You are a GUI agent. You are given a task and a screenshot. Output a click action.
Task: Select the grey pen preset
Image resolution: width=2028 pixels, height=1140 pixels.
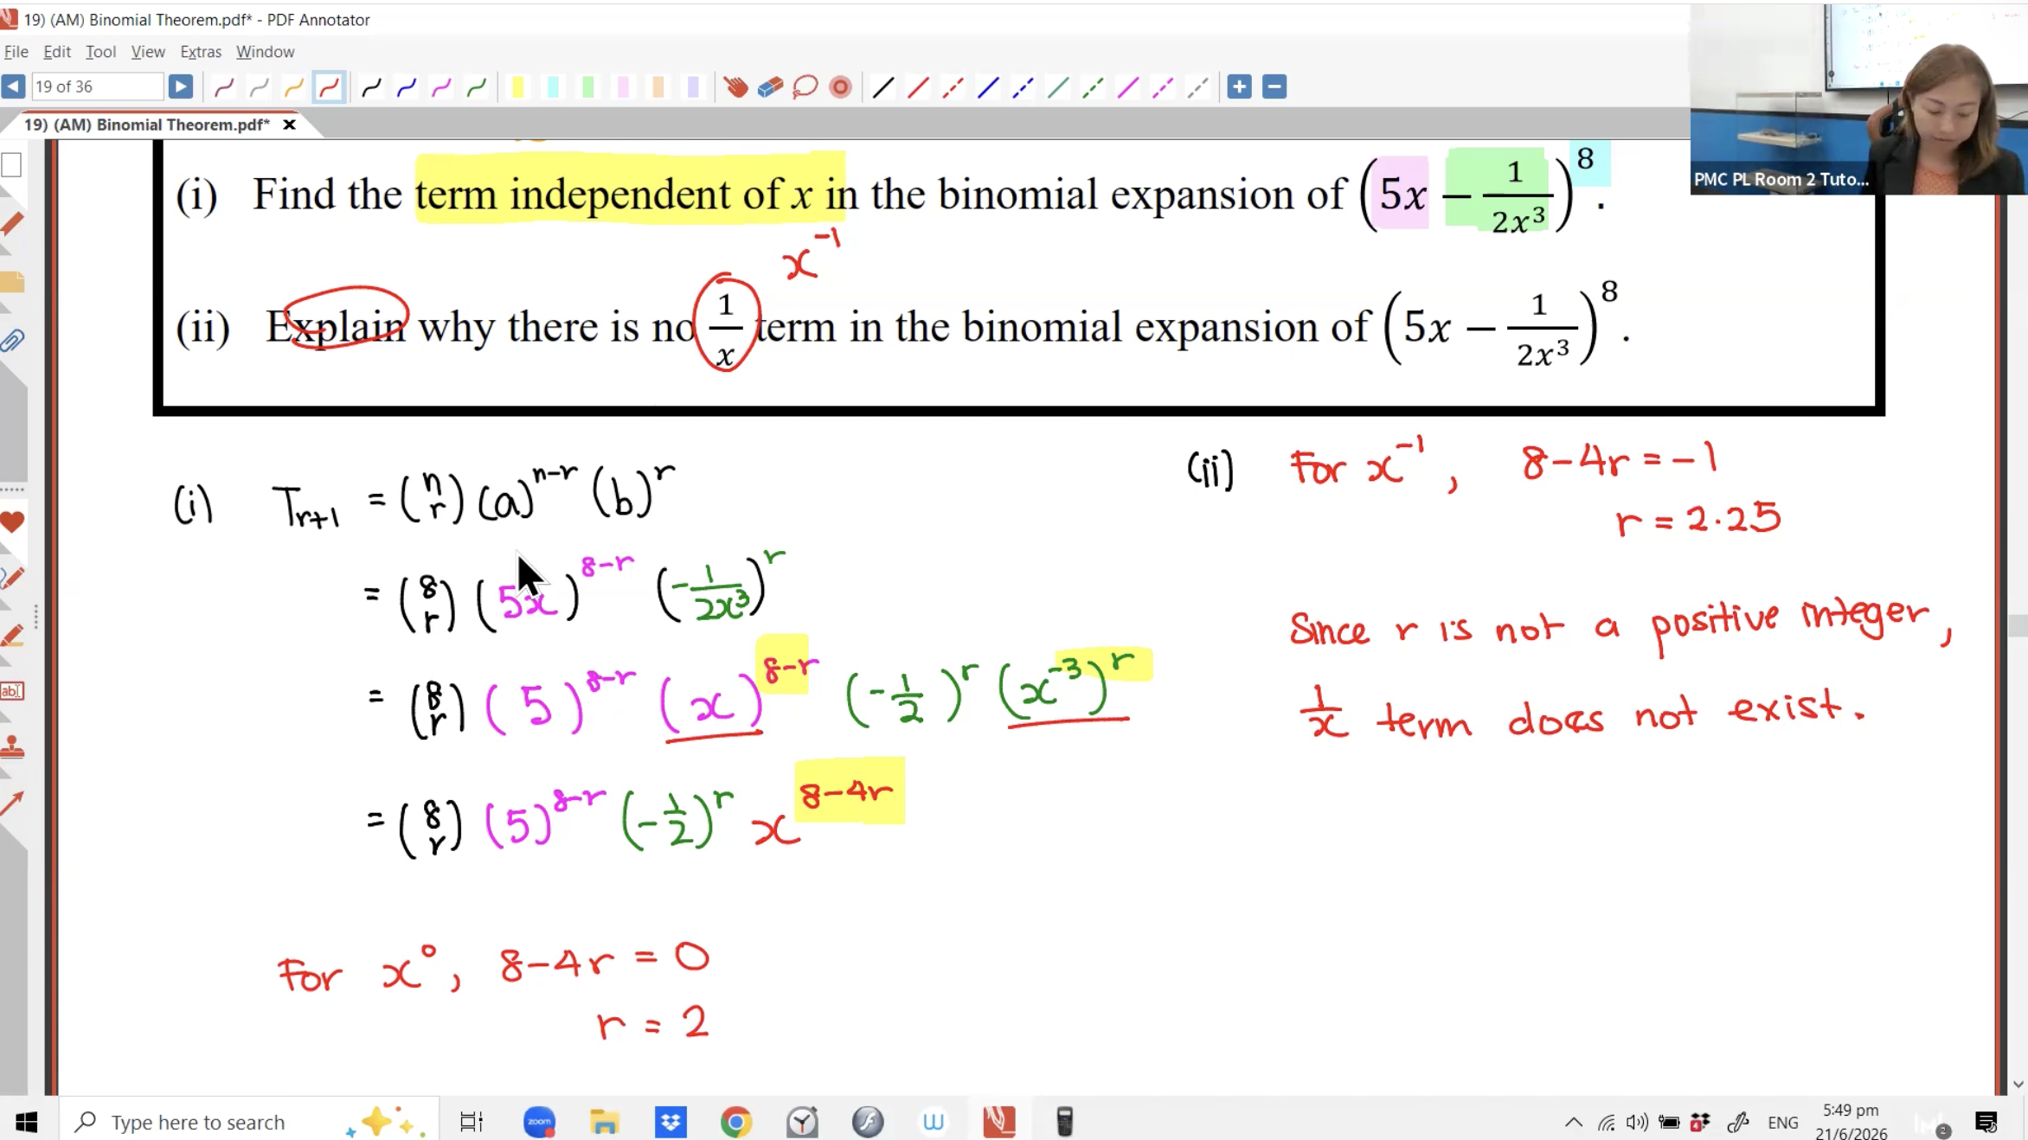(x=259, y=86)
